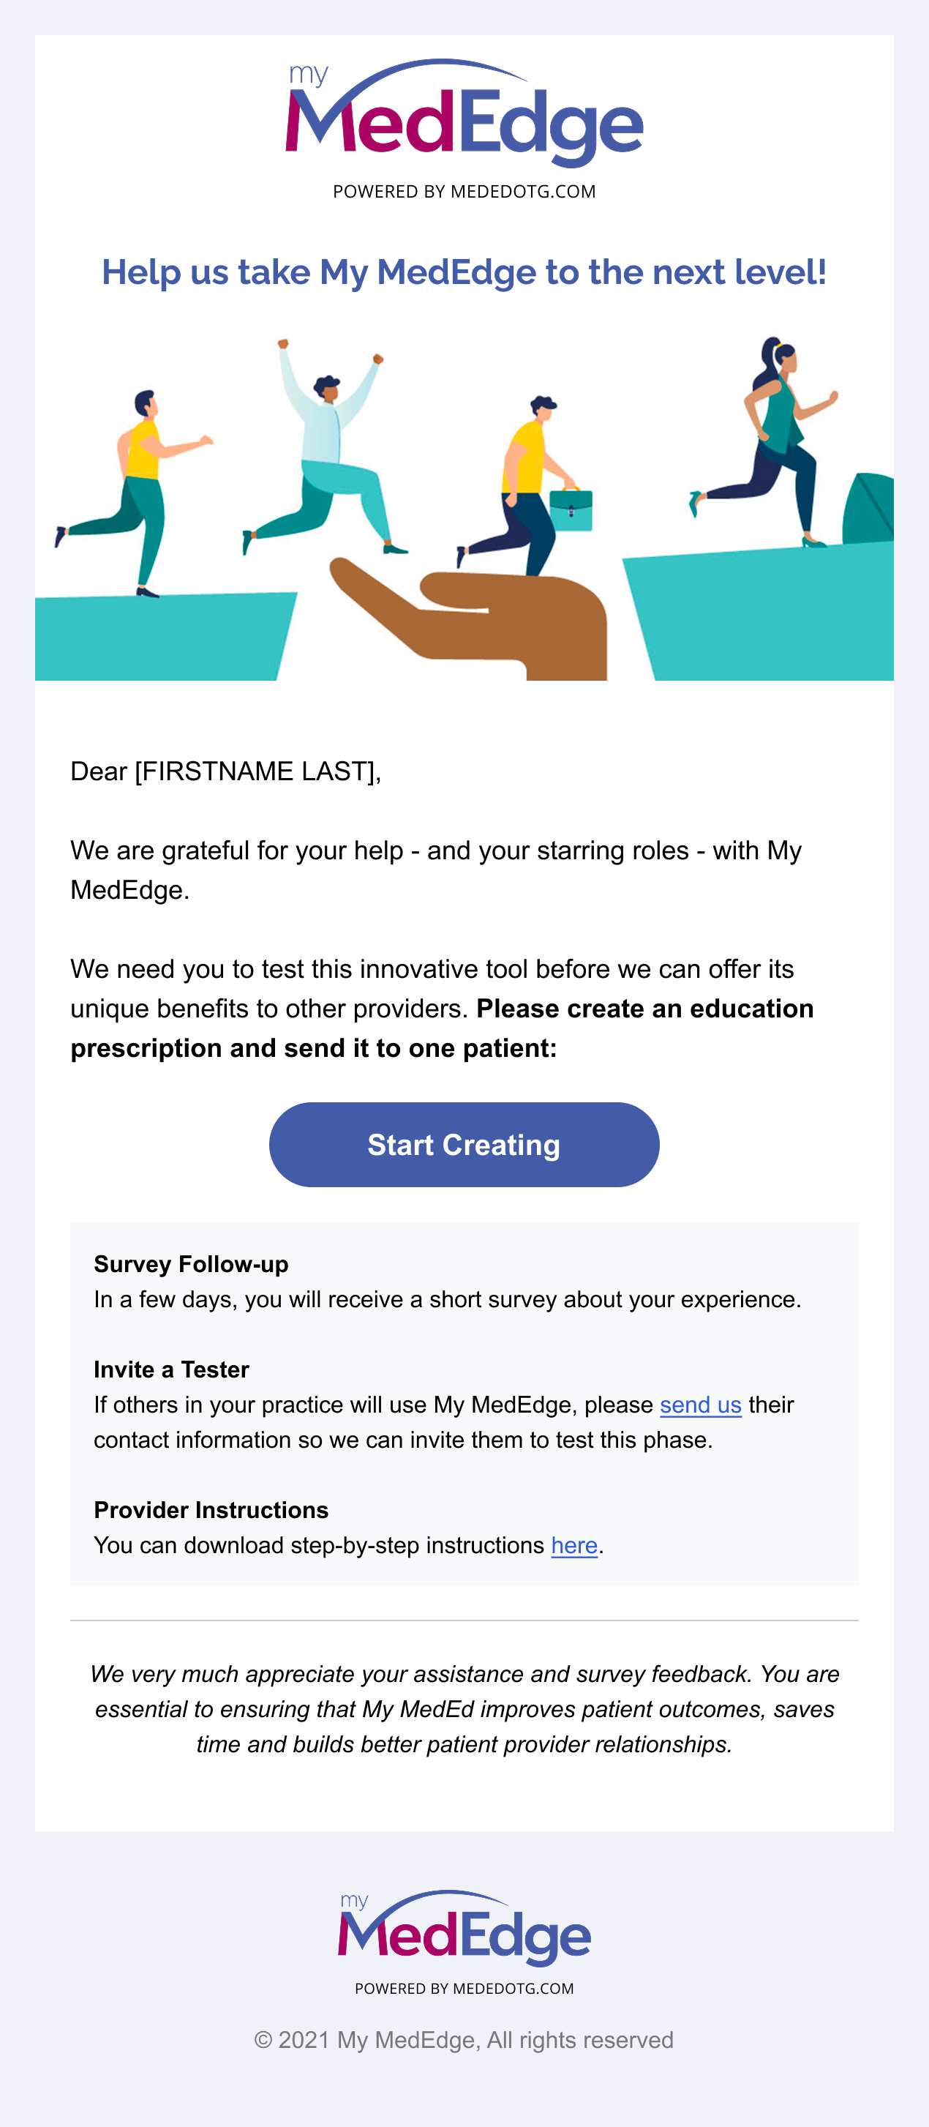The height and width of the screenshot is (2127, 929).
Task: Select the teal briefcase in the illustration
Action: tap(571, 509)
